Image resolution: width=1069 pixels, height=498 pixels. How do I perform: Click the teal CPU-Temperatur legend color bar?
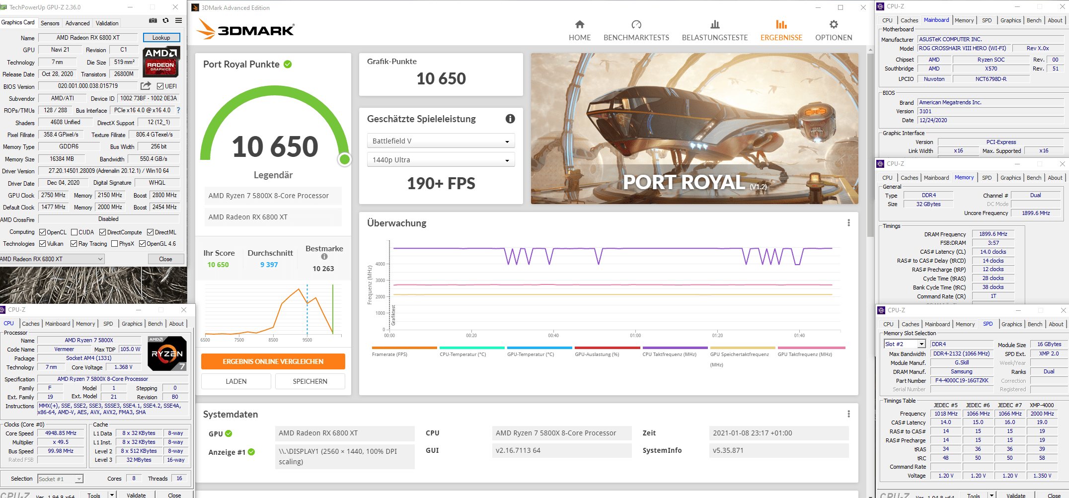(472, 348)
